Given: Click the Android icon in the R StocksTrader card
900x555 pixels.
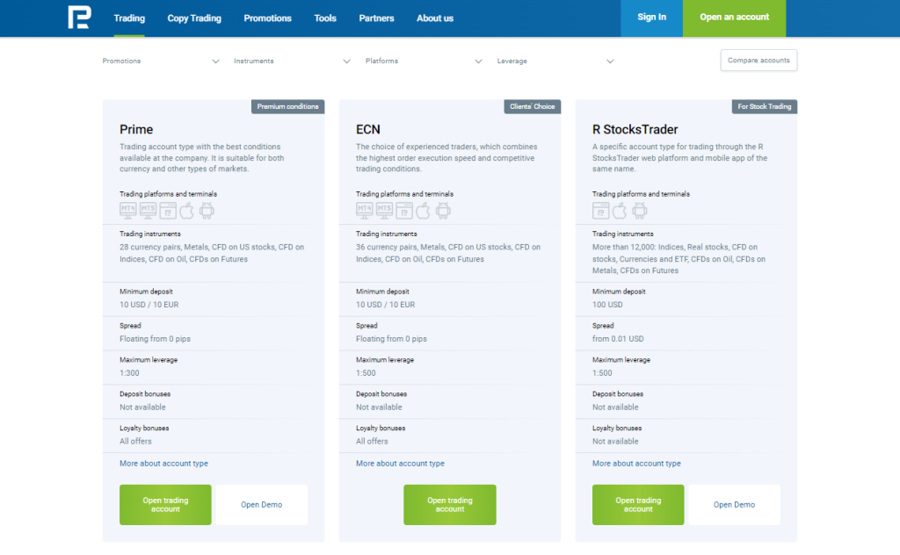Looking at the screenshot, I should [x=640, y=210].
